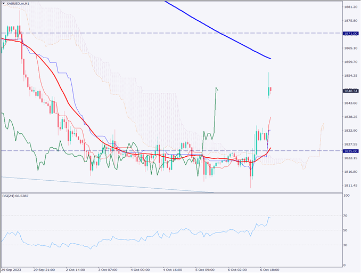Click the dropdown triangle beside XAUUSD.m,H1
Screen dimensions: 361x273
point(4,4)
